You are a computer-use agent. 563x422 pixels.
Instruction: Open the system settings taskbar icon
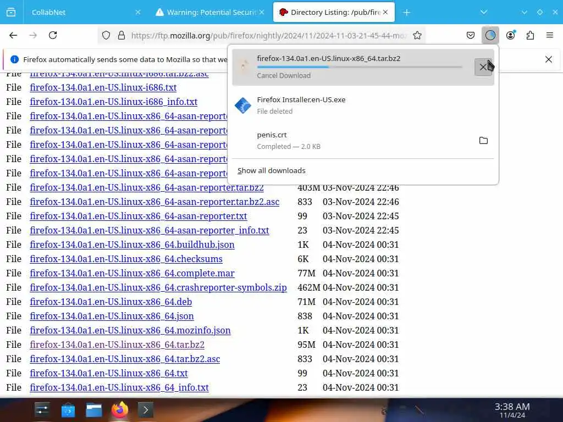coord(42,410)
